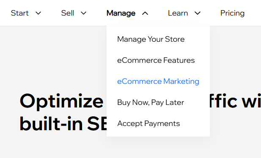Expand the Start menu chevron
This screenshot has height=158, width=261.
coord(38,13)
